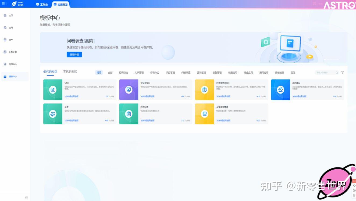Open the app launcher grid icon top-left
The height and width of the screenshot is (201, 356).
click(4, 3)
